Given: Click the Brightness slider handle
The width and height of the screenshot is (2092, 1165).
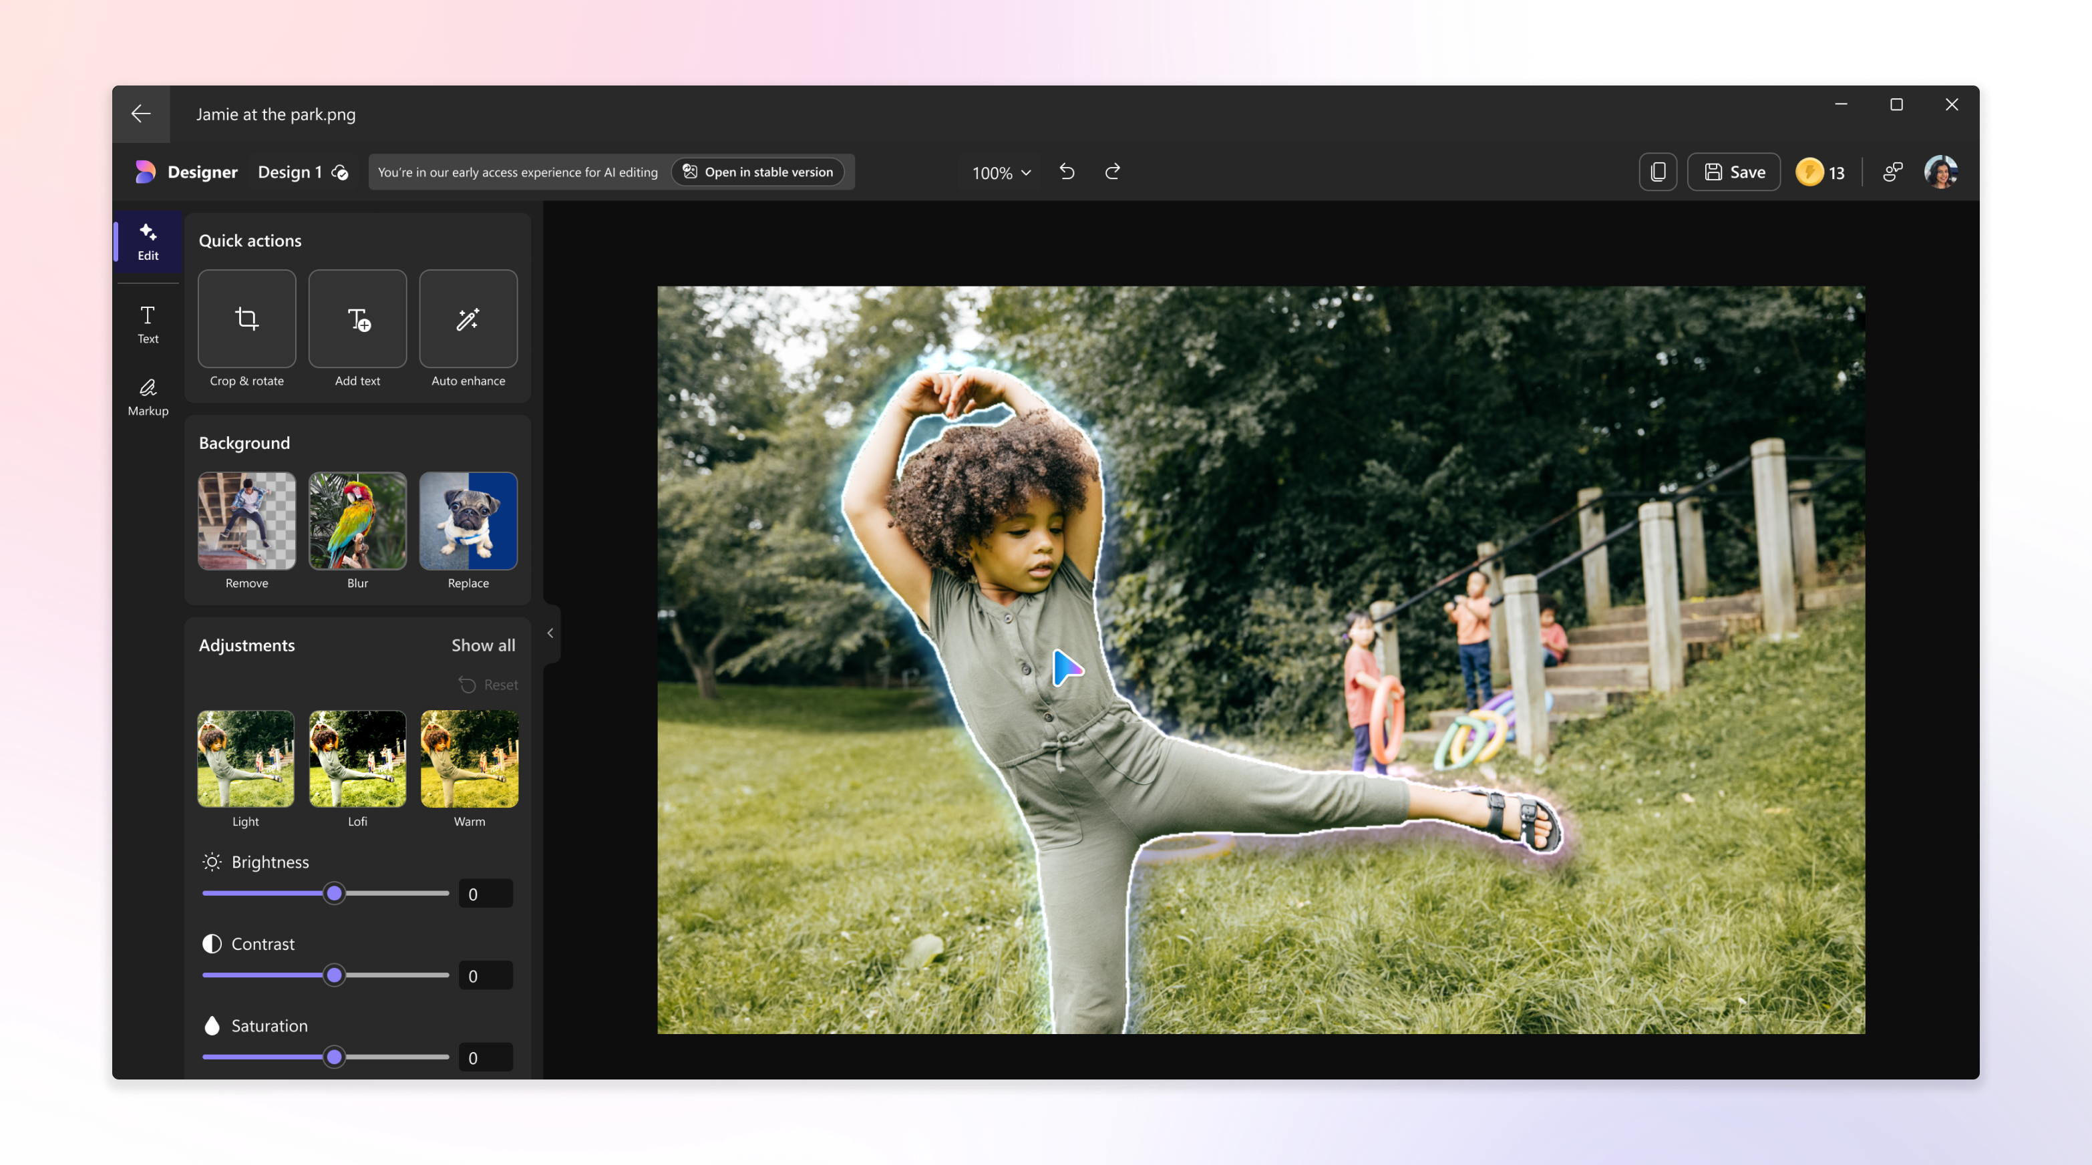Looking at the screenshot, I should pos(334,894).
